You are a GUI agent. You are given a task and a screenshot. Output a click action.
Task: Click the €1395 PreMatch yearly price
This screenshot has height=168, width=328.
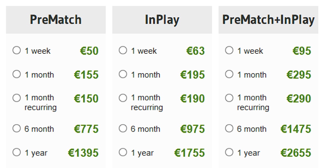click(83, 153)
